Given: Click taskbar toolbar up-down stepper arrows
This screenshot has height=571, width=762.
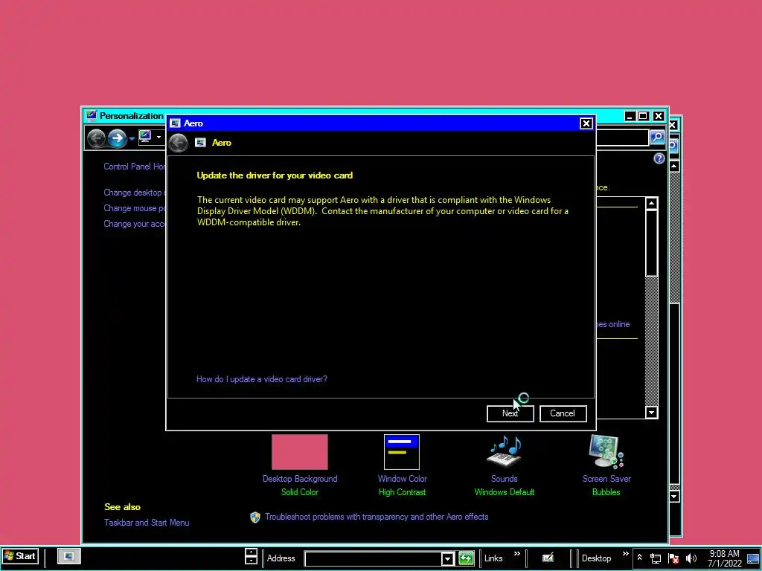Looking at the screenshot, I should coord(251,556).
